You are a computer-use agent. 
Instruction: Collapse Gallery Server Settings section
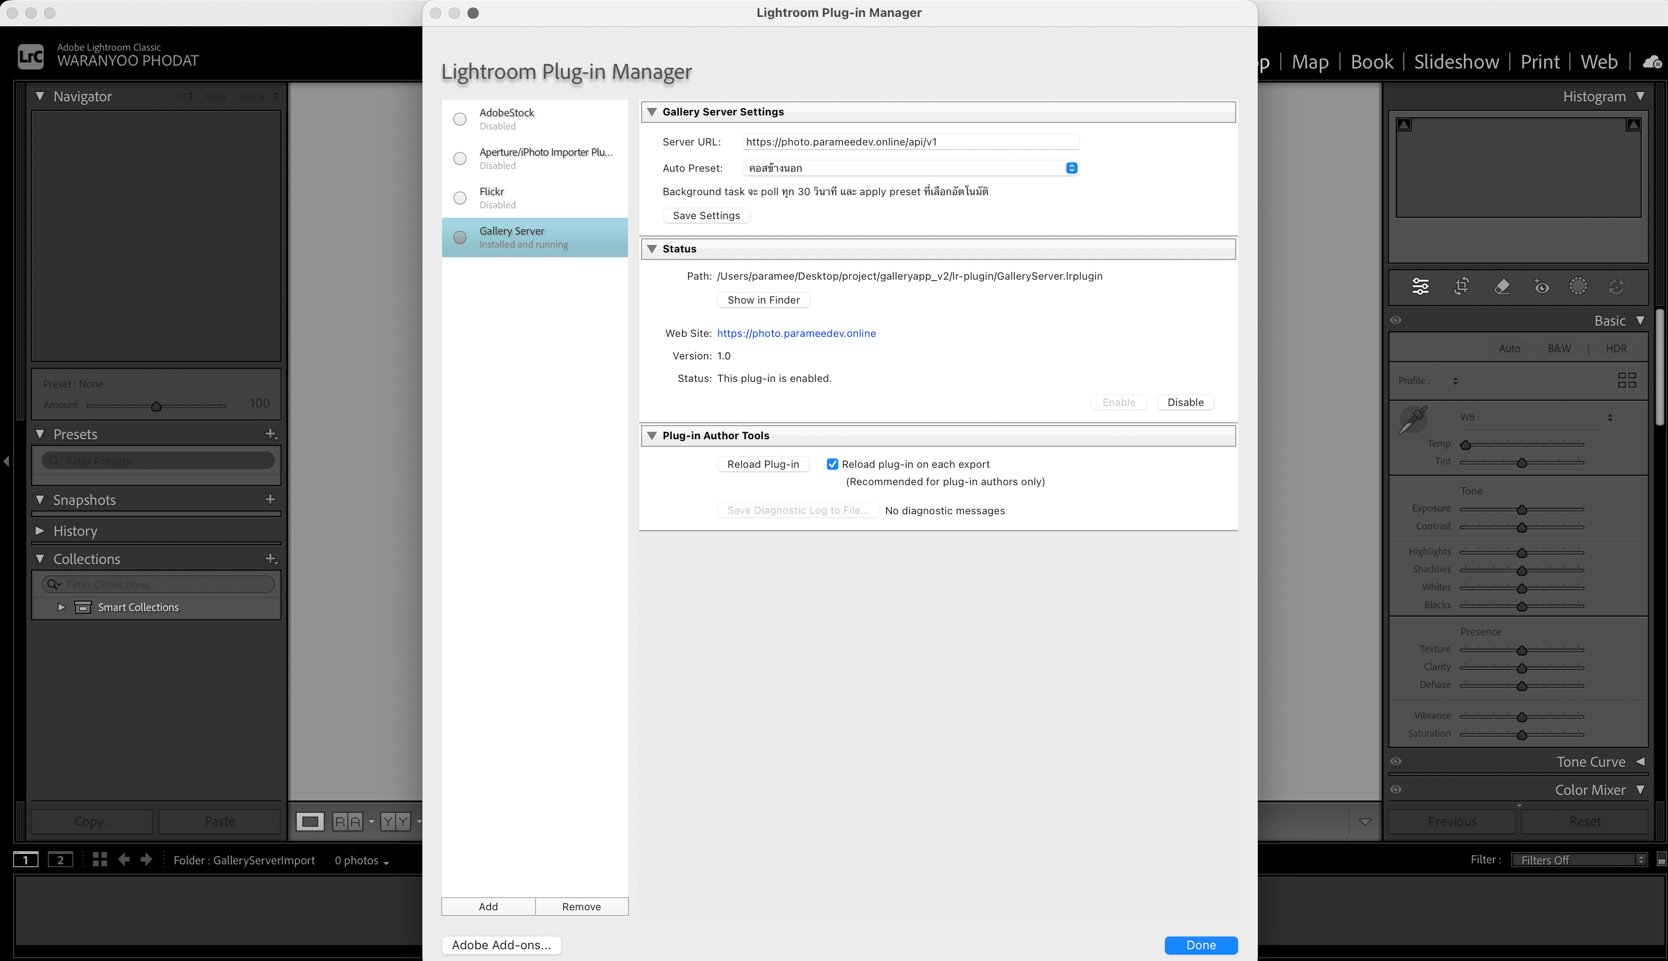click(x=651, y=112)
